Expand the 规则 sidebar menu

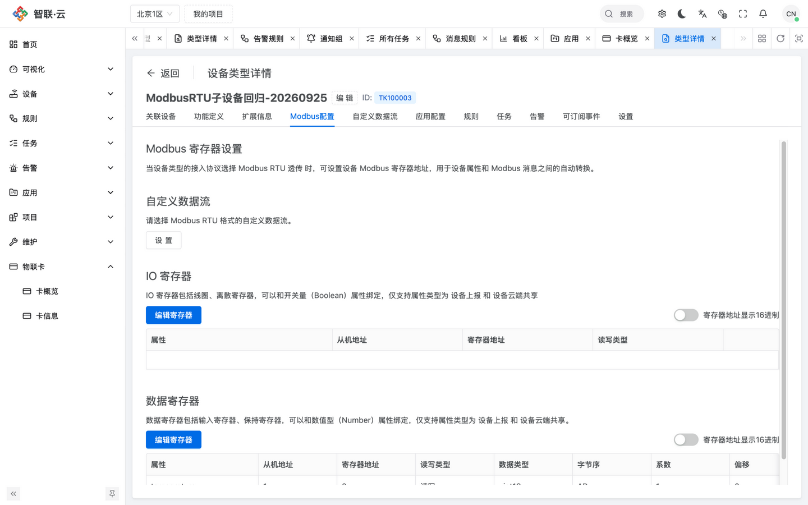[x=62, y=118]
